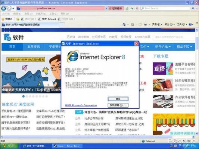The width and height of the screenshot is (199, 149).
Task: Click the 12306火车票 top link
Action: pos(142,37)
